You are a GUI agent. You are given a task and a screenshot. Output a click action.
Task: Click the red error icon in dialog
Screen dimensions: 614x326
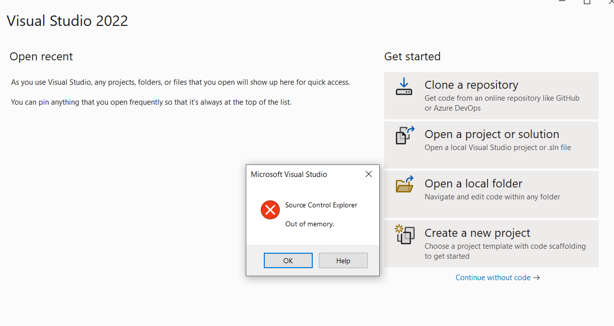click(270, 210)
